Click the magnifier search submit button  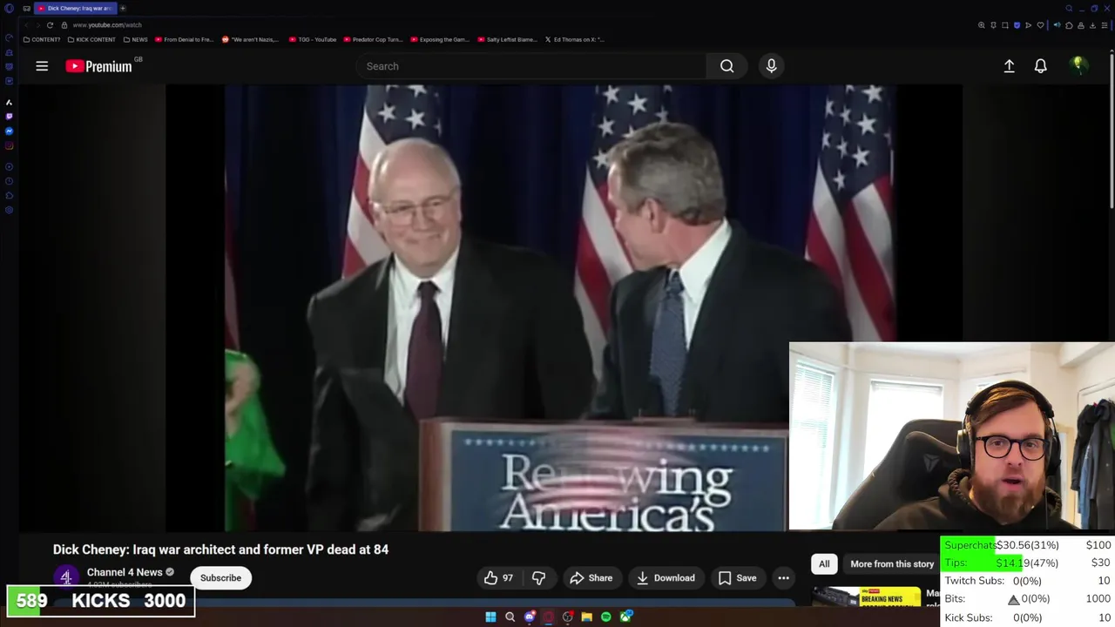pyautogui.click(x=726, y=66)
